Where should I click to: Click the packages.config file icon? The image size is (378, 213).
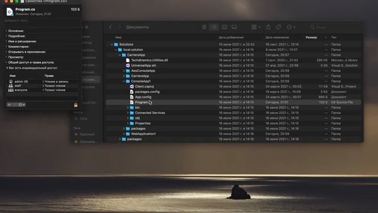132,92
